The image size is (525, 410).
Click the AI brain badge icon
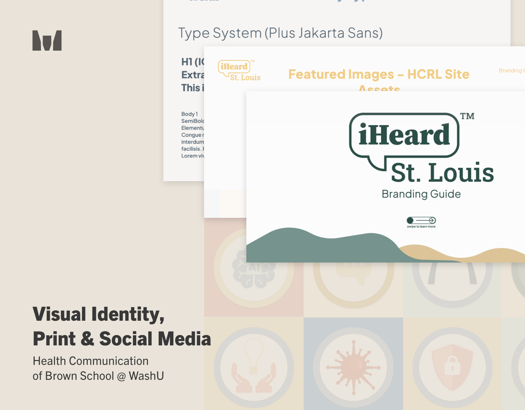click(254, 268)
